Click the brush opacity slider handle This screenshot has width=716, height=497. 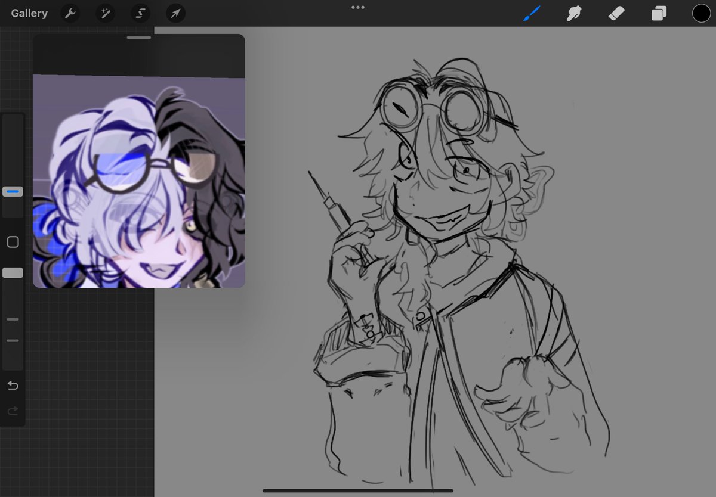click(13, 272)
